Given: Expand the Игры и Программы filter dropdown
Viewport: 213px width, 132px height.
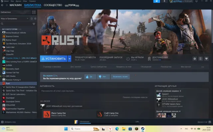Looking at the screenshot, I should pos(14,19).
